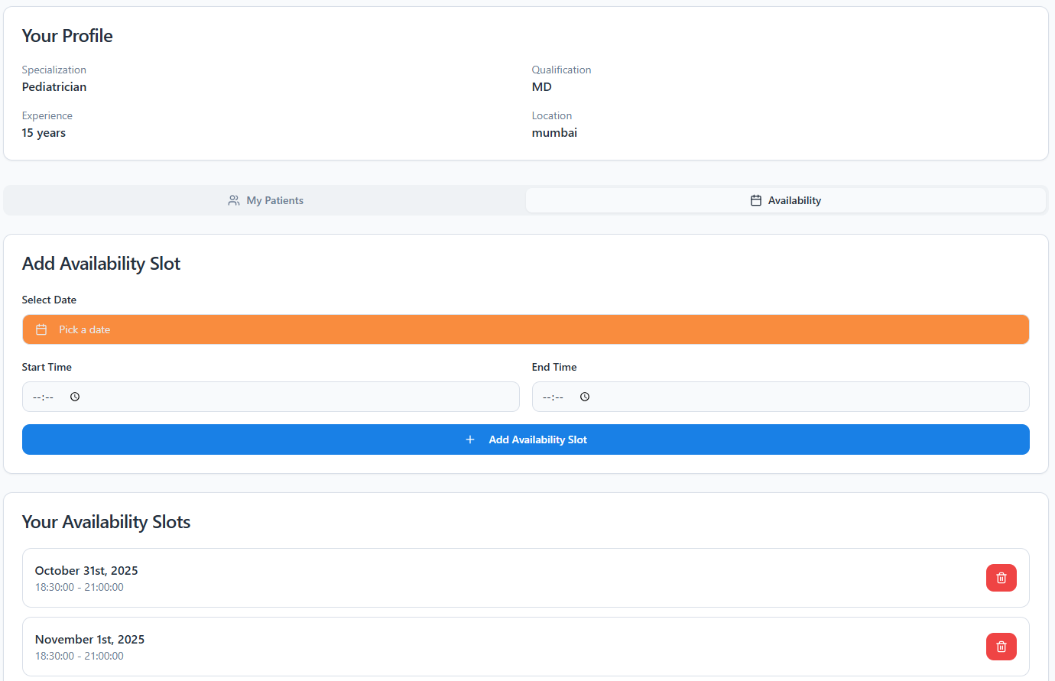This screenshot has width=1055, height=681.
Task: Switch to the My Patients tab
Action: tap(265, 199)
